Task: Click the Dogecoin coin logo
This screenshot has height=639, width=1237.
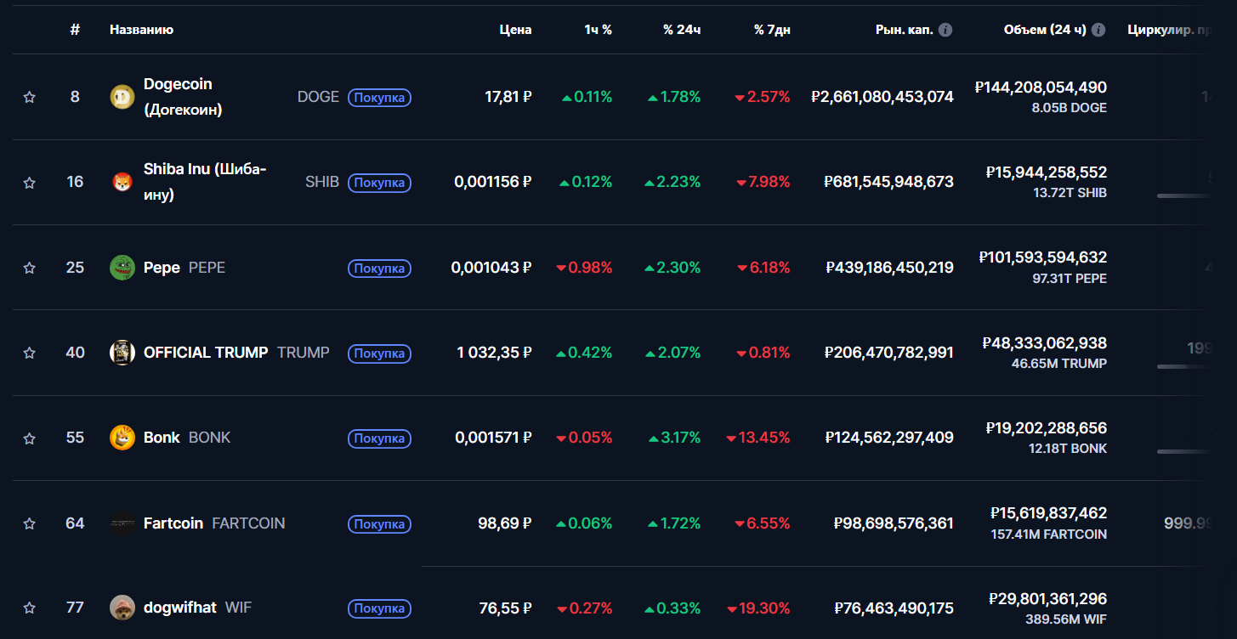Action: click(122, 97)
